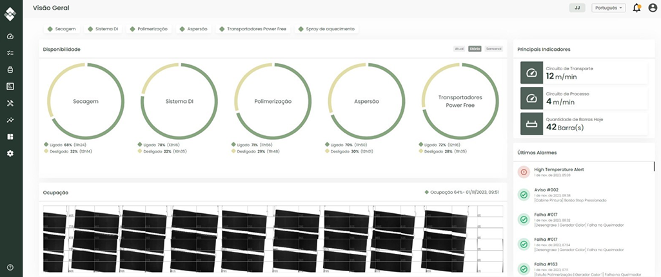Click Sistema DI's Ligado 78% legend entry

(159, 144)
